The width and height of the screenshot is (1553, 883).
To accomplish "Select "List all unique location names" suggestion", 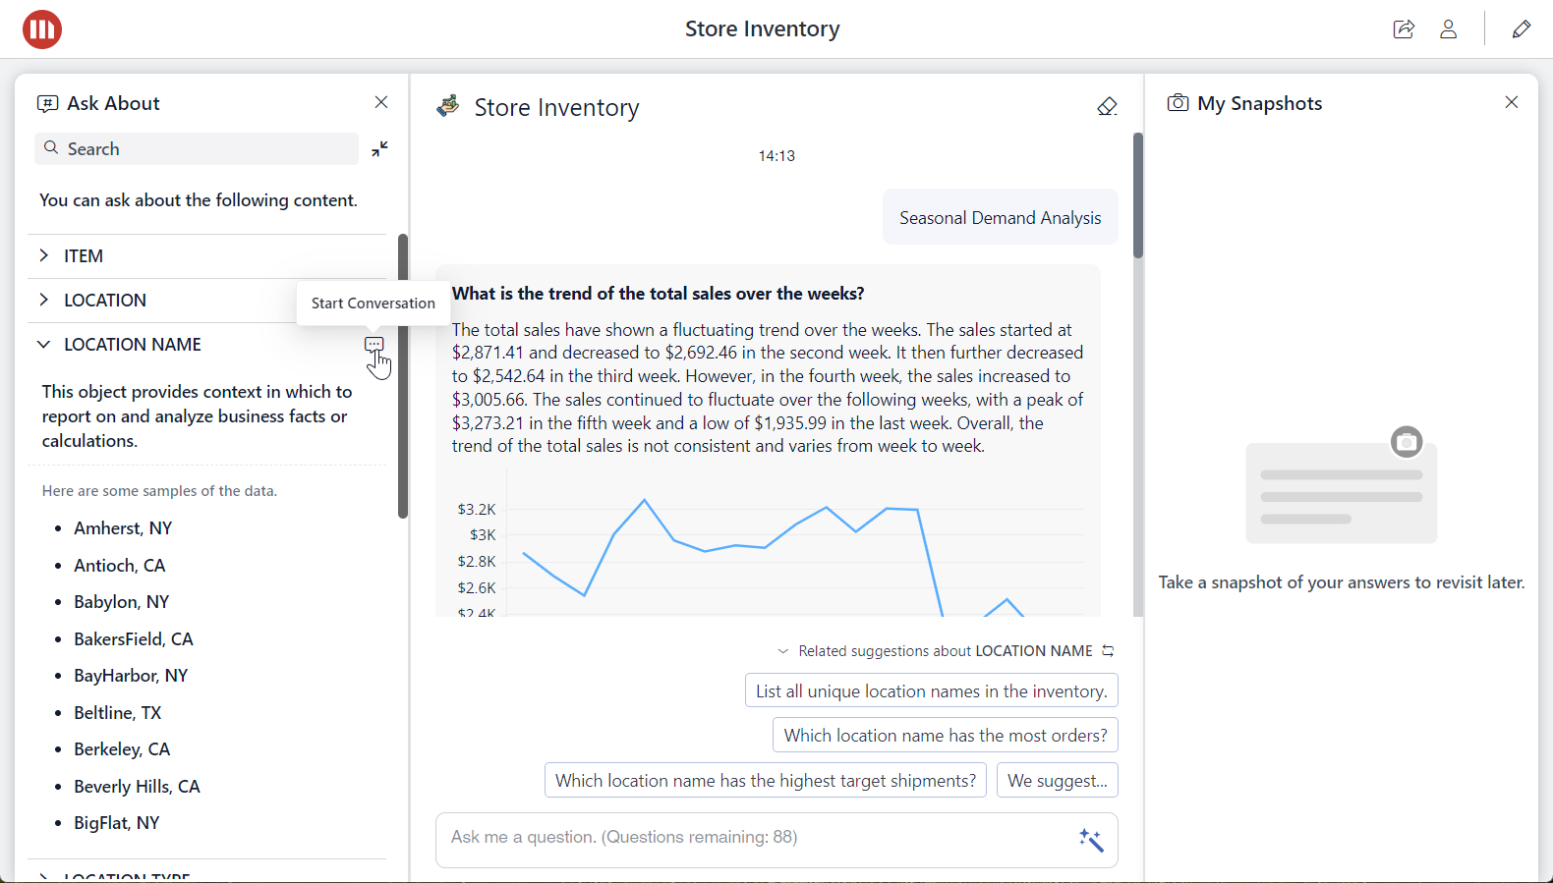I will [931, 691].
